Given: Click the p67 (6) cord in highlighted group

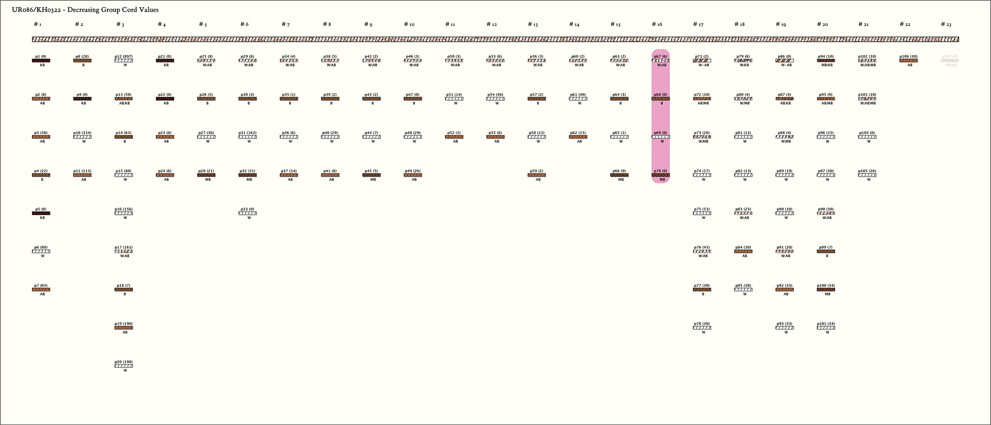Looking at the screenshot, I should click(661, 61).
